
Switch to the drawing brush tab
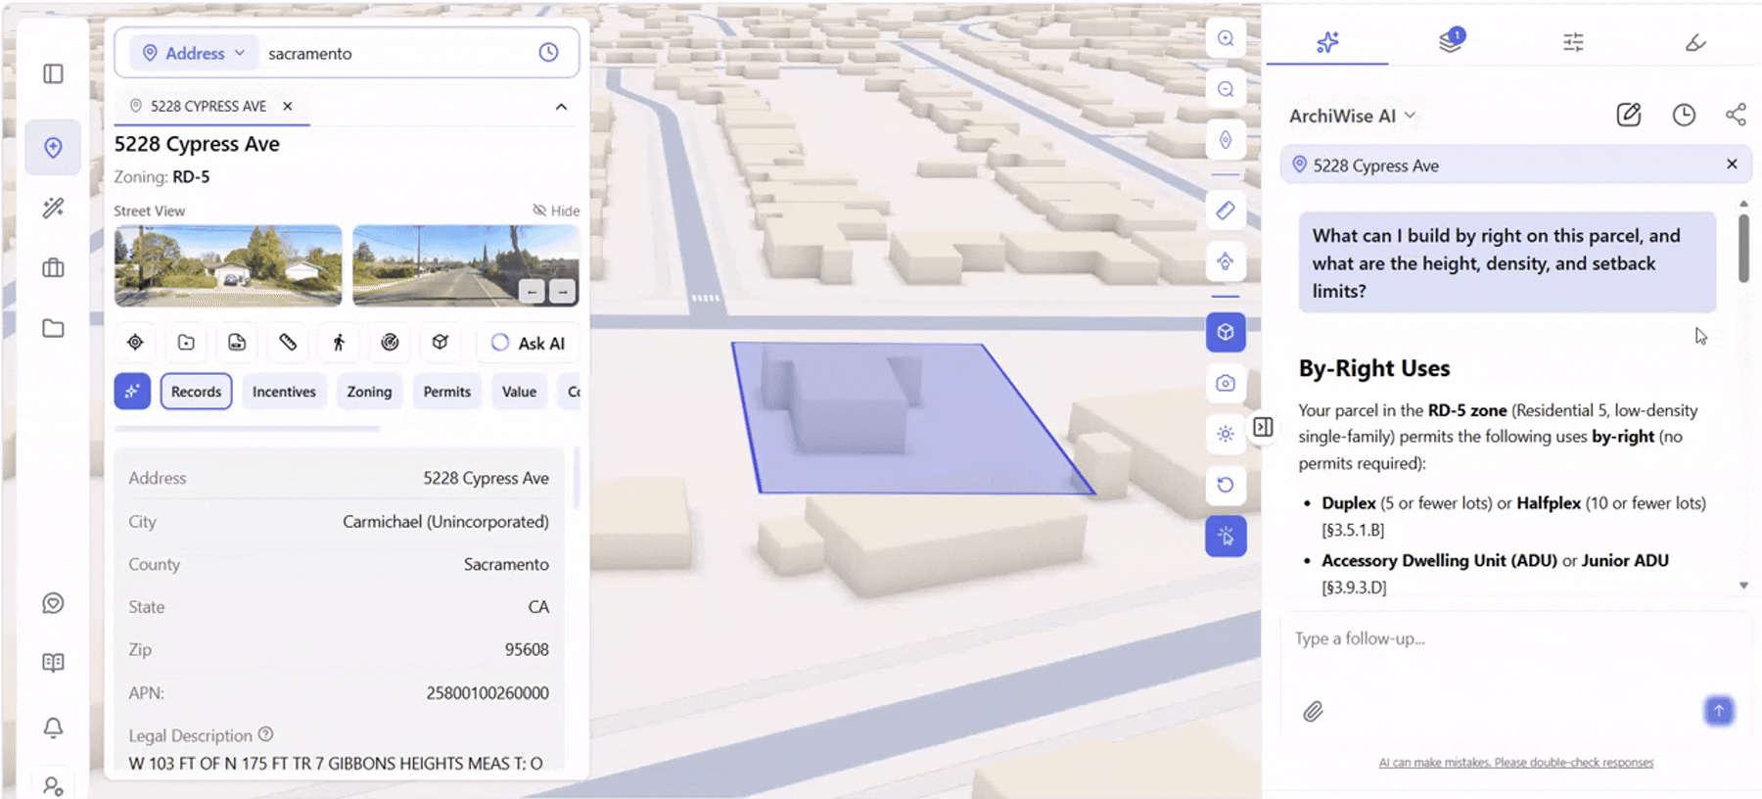pos(1695,42)
